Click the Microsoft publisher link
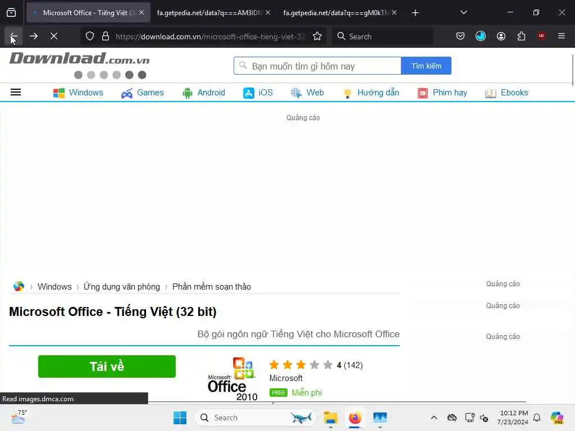Screen dimensions: 575x431 pyautogui.click(x=286, y=378)
